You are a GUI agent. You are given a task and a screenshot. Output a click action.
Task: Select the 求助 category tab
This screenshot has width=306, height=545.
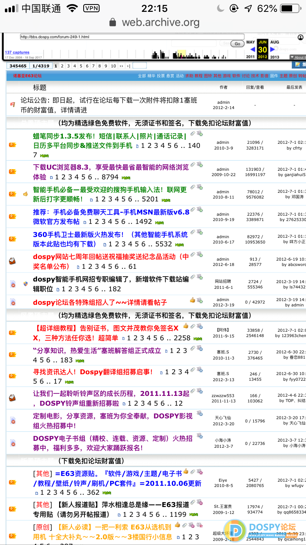[x=189, y=76]
